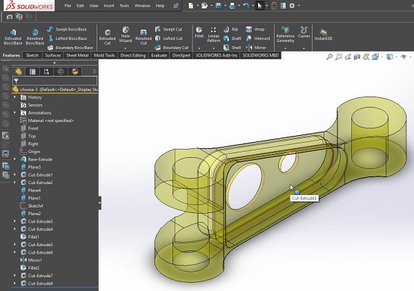Image resolution: width=414 pixels, height=291 pixels.
Task: Toggle the Instant3D mode
Action: [324, 34]
